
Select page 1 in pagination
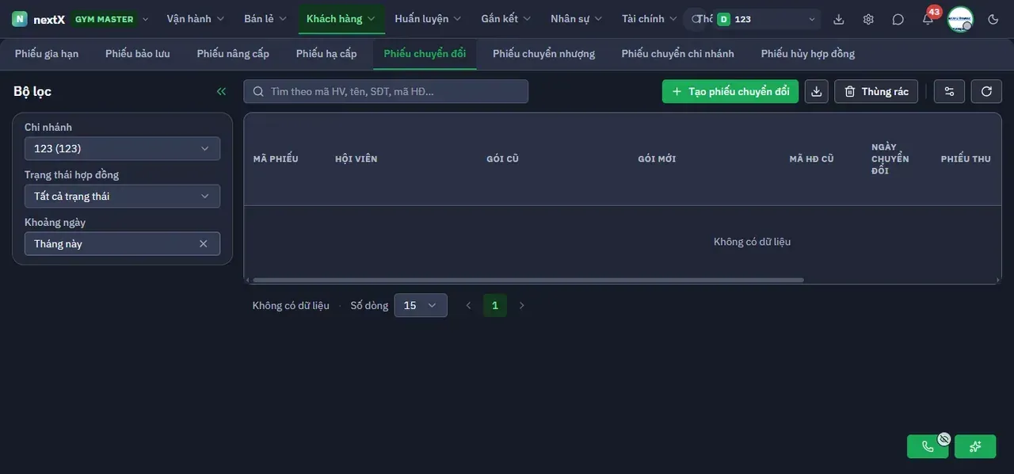coord(495,305)
